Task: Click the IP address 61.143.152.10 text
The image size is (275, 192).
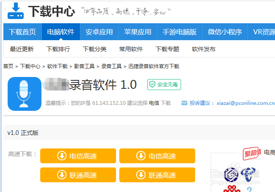Action: [x=109, y=103]
